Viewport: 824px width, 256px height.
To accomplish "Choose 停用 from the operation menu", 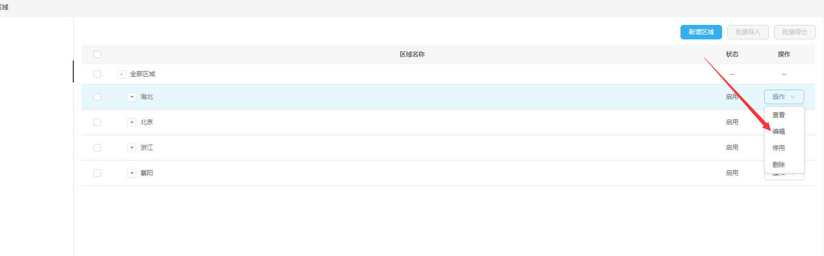I will click(779, 148).
